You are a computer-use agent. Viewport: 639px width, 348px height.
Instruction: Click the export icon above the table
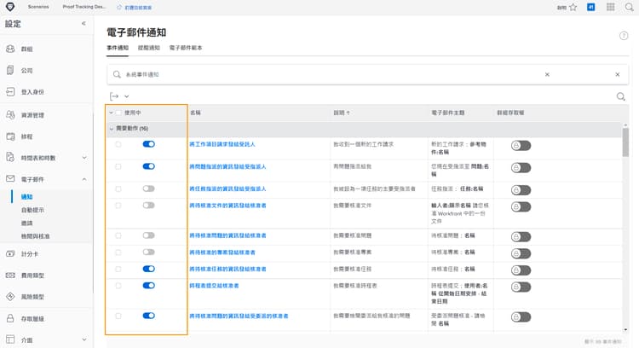[114, 96]
